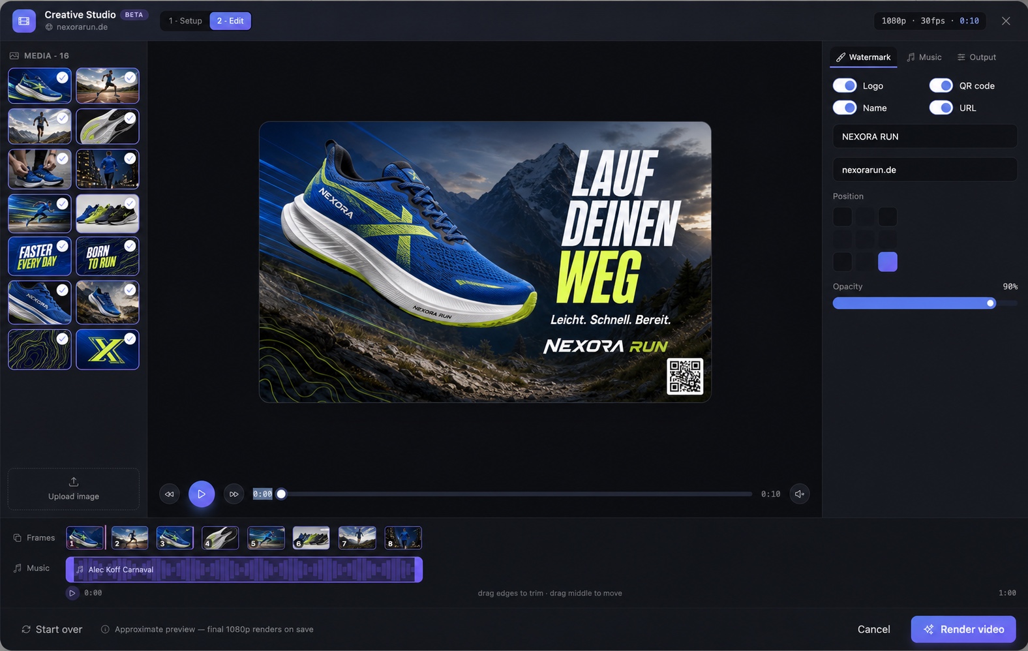Screen dimensions: 1028x651
Task: Select timeline frame 6
Action: coord(311,538)
